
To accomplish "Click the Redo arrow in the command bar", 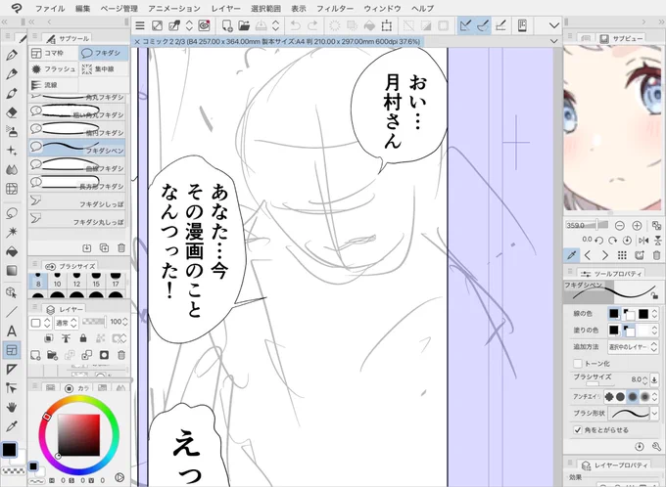I will tap(312, 25).
